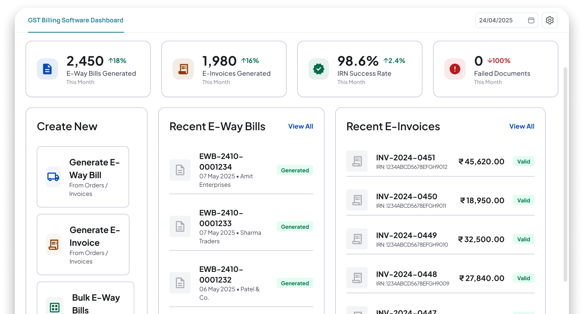Click invoice icon beside INV-2024-0449
The image size is (584, 314).
pos(357,239)
